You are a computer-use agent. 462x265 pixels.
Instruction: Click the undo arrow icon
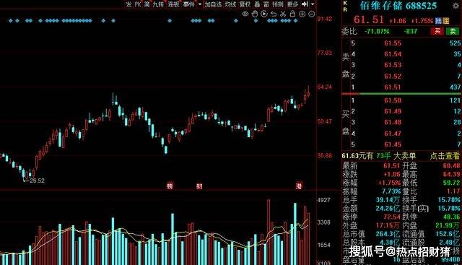(274, 14)
